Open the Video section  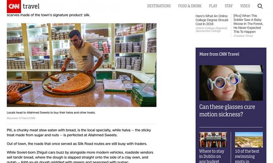click(245, 6)
